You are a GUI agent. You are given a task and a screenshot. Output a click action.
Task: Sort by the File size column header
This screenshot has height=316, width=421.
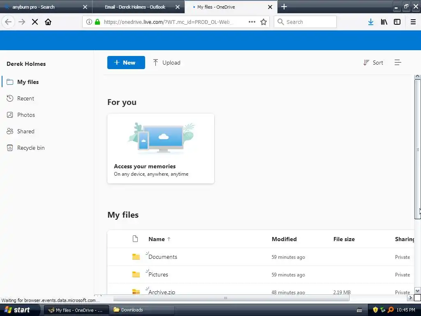[344, 239]
